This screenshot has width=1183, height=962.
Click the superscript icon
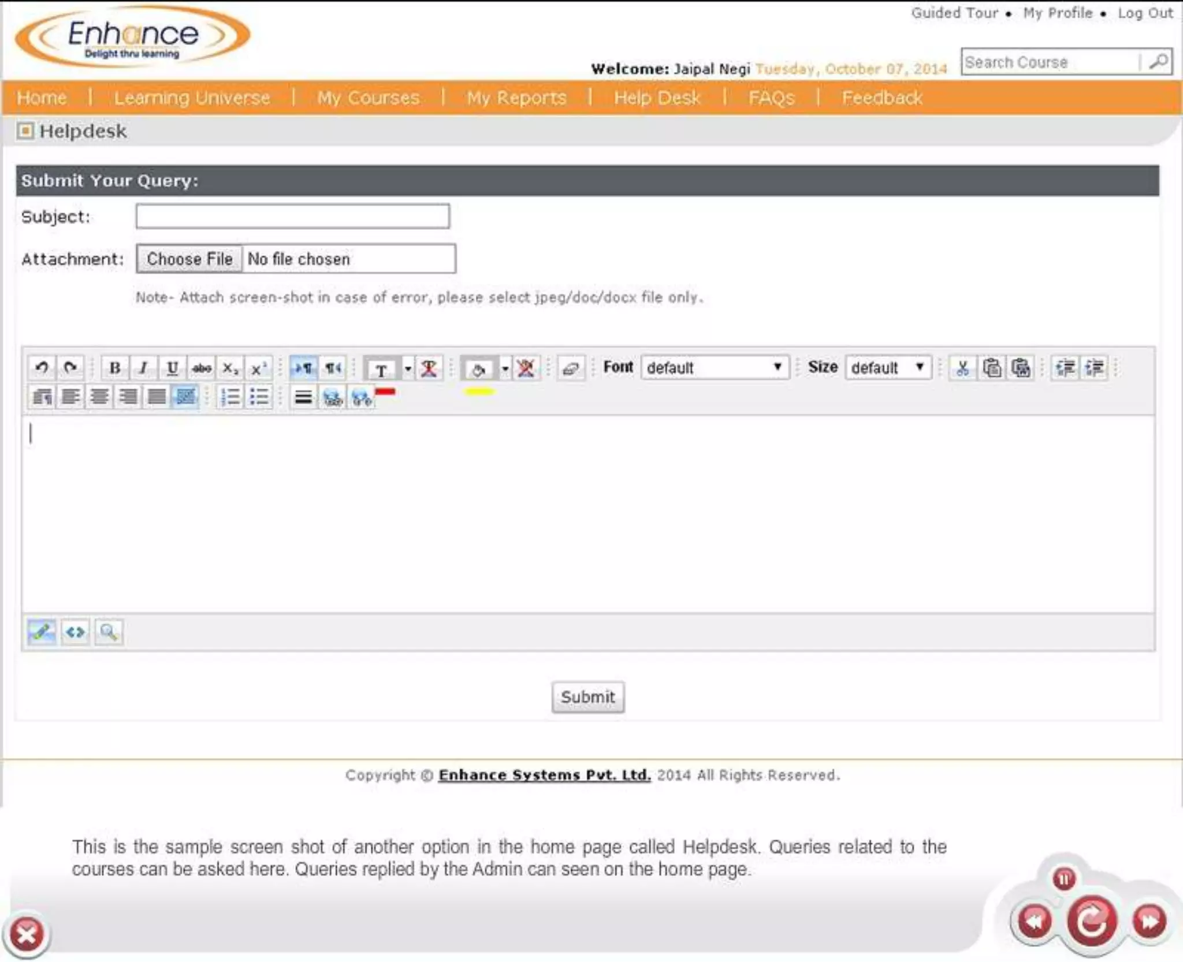point(258,368)
